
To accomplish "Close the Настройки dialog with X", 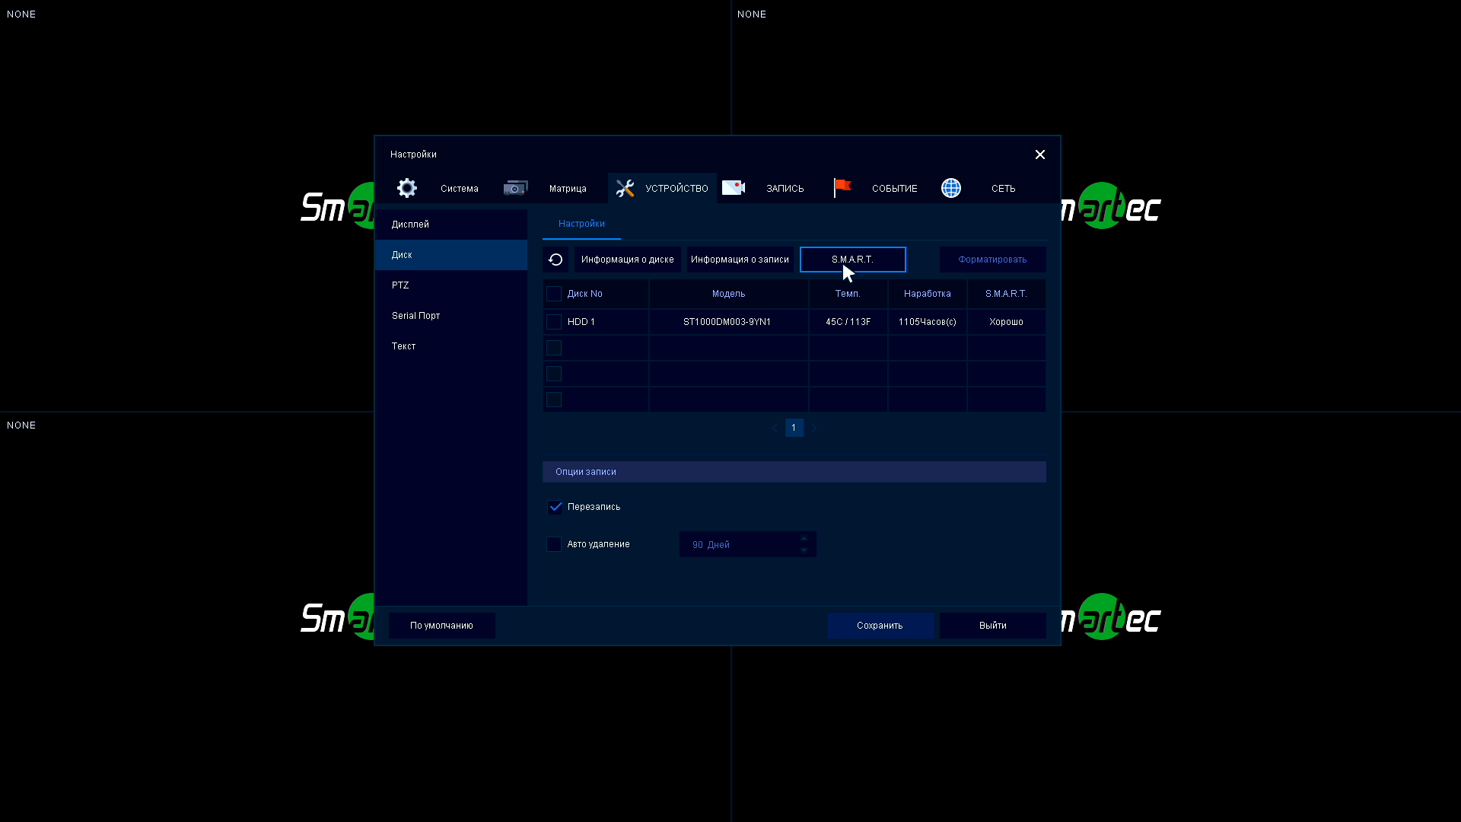I will 1039,155.
